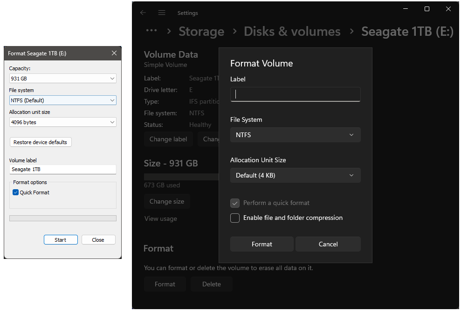Image resolution: width=461 pixels, height=311 pixels.
Task: Click the '673 GB used' text
Action: point(162,185)
